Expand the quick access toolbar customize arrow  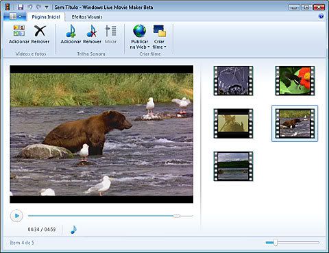pos(47,8)
